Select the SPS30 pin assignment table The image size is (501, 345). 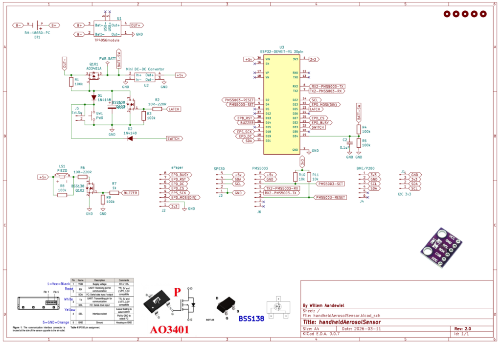(102, 300)
